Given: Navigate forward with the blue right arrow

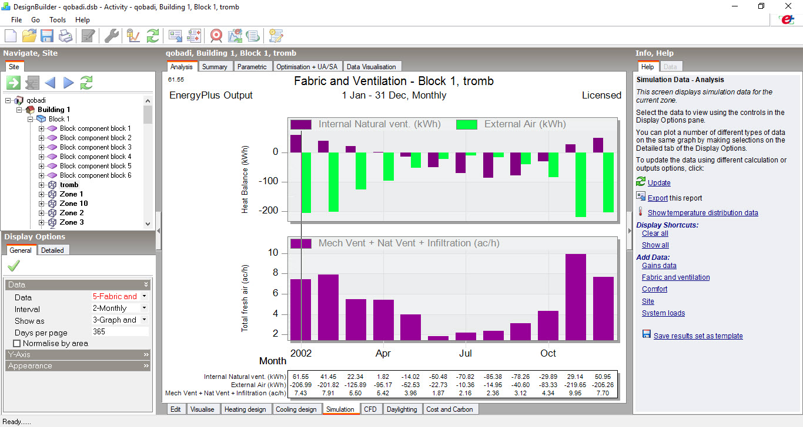Looking at the screenshot, I should (x=68, y=83).
